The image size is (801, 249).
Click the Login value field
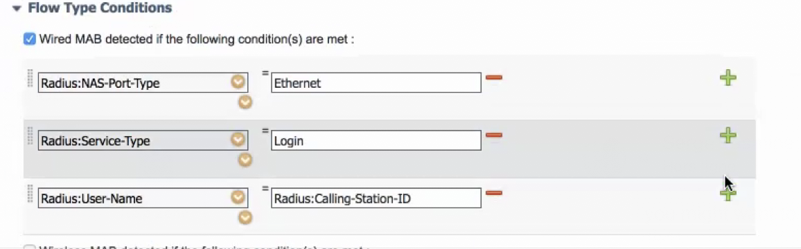[x=376, y=140]
